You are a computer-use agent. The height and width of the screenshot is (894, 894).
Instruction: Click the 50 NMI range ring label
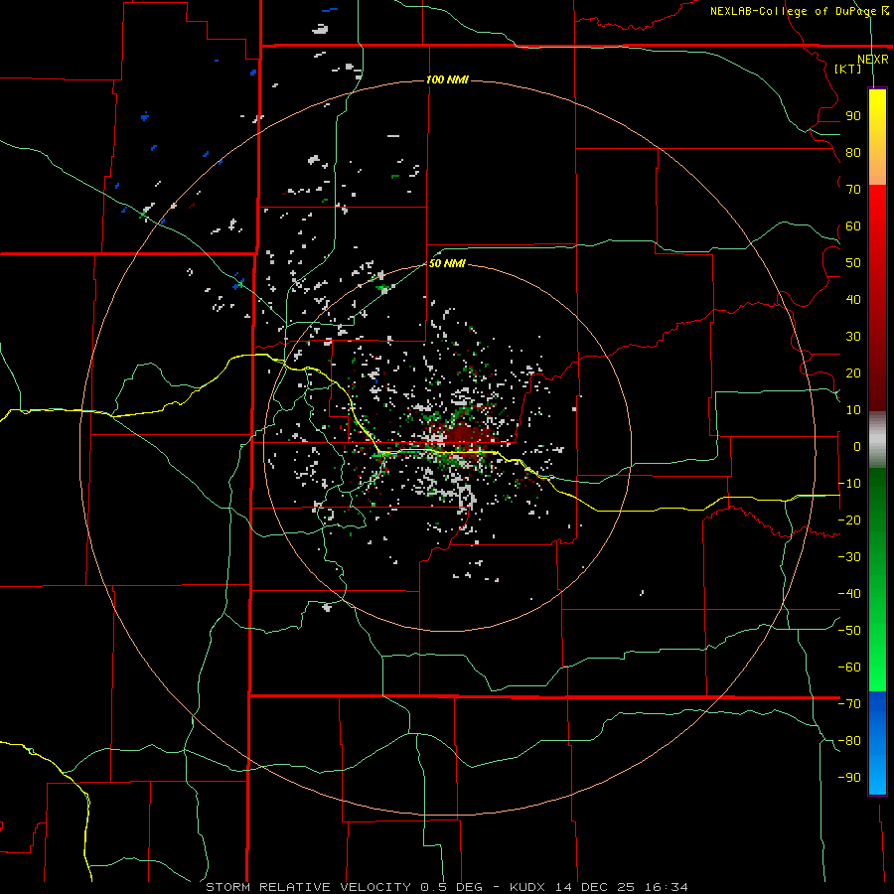447,263
